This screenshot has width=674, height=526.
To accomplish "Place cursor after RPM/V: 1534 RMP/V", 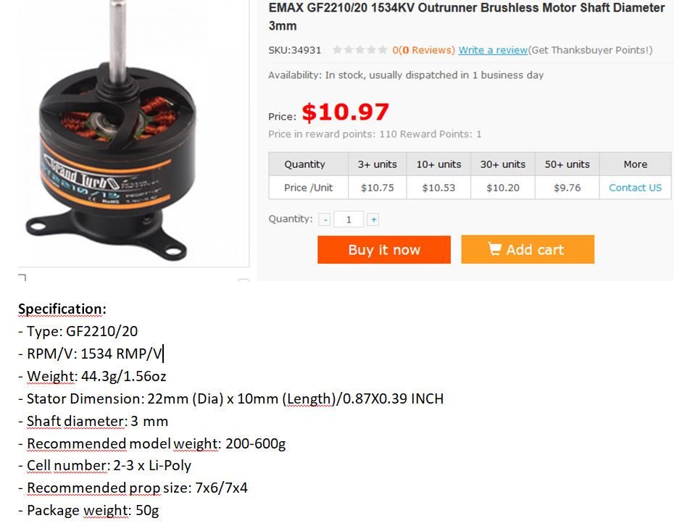I will pyautogui.click(x=163, y=354).
